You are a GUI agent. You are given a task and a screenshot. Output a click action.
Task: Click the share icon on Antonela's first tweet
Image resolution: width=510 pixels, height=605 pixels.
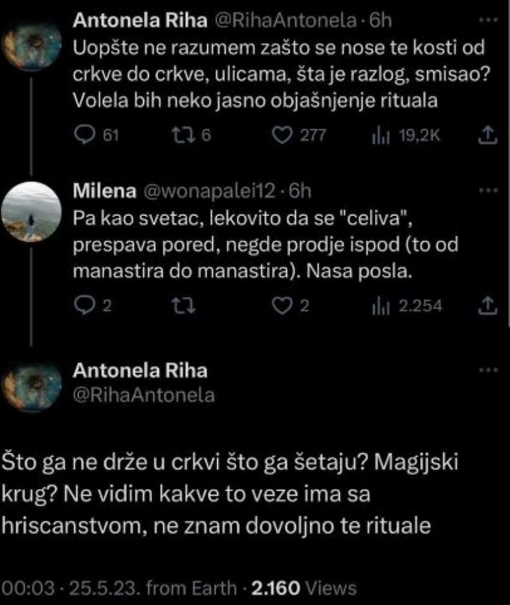pos(487,135)
